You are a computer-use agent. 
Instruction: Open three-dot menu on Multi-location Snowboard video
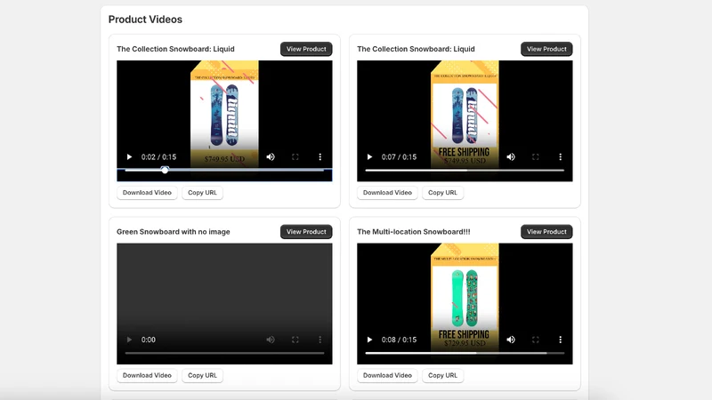coord(561,340)
